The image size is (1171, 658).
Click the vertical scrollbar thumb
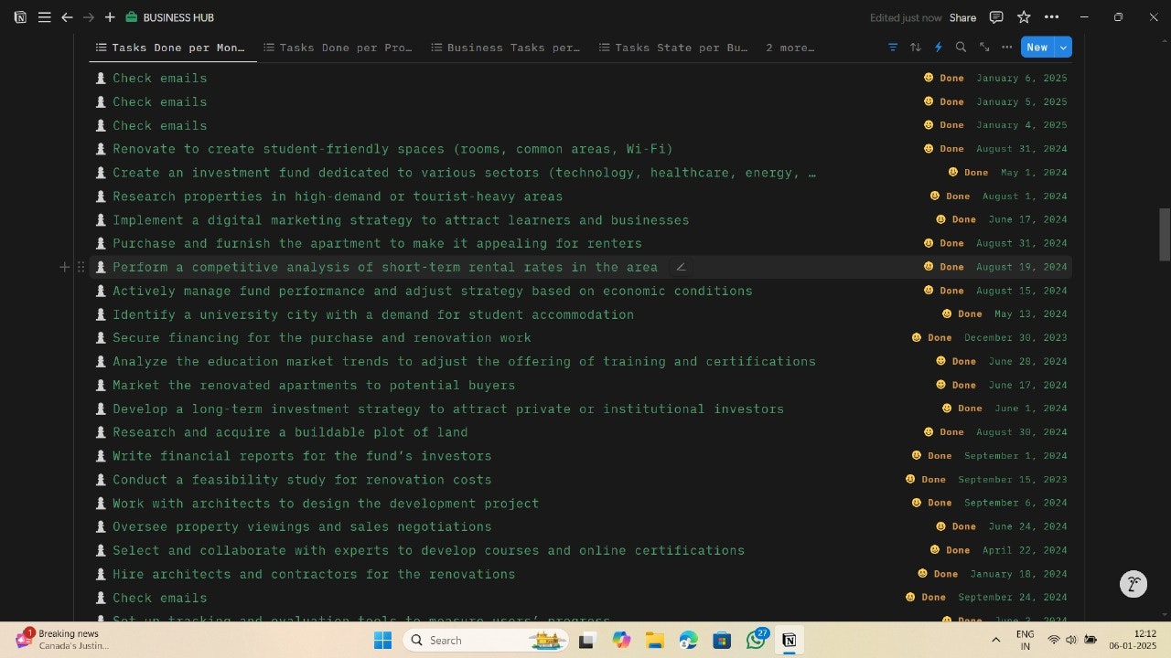(x=1165, y=235)
